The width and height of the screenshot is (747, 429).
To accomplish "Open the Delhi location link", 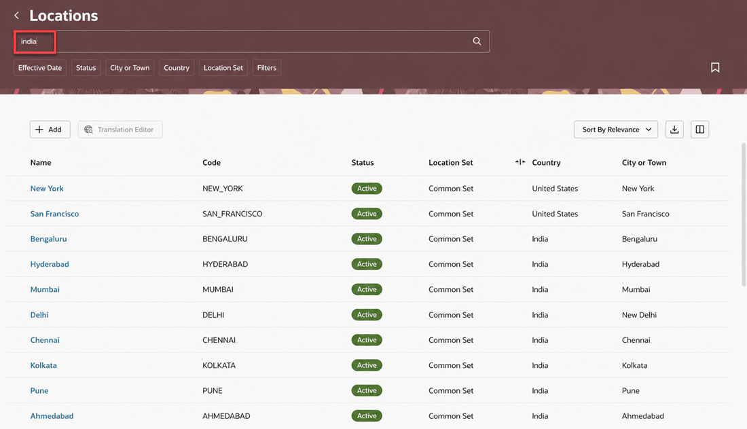I will click(x=39, y=315).
